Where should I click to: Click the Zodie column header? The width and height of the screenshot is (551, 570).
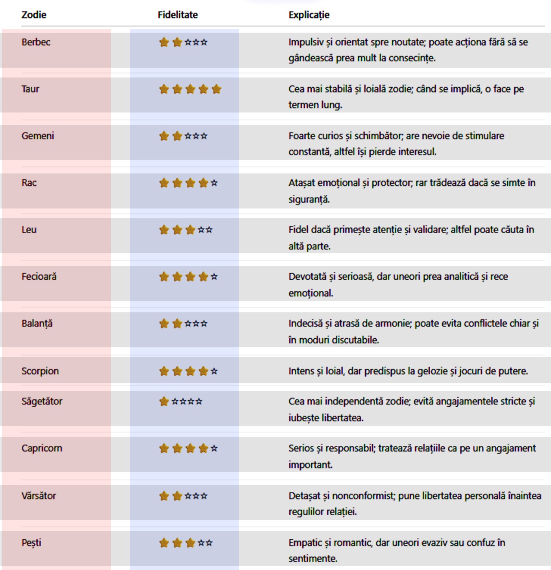point(34,15)
